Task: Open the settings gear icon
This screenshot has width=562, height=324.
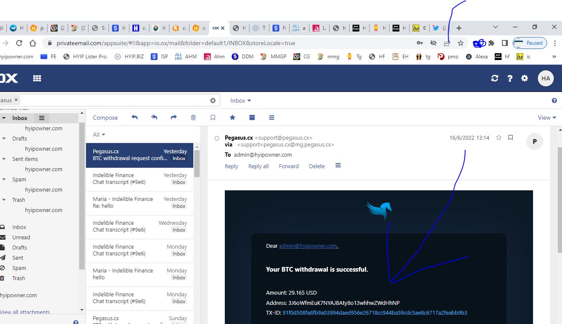Action: point(525,78)
